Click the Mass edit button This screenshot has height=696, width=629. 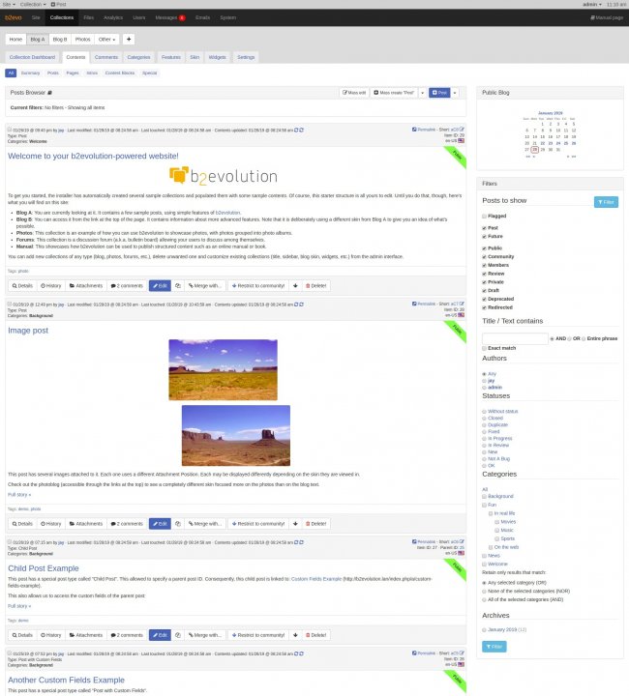(354, 93)
